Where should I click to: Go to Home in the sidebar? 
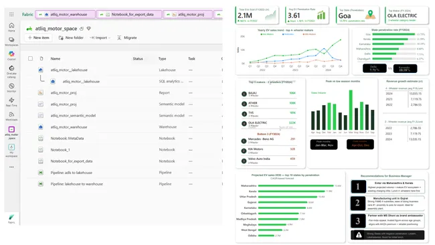tap(11, 27)
